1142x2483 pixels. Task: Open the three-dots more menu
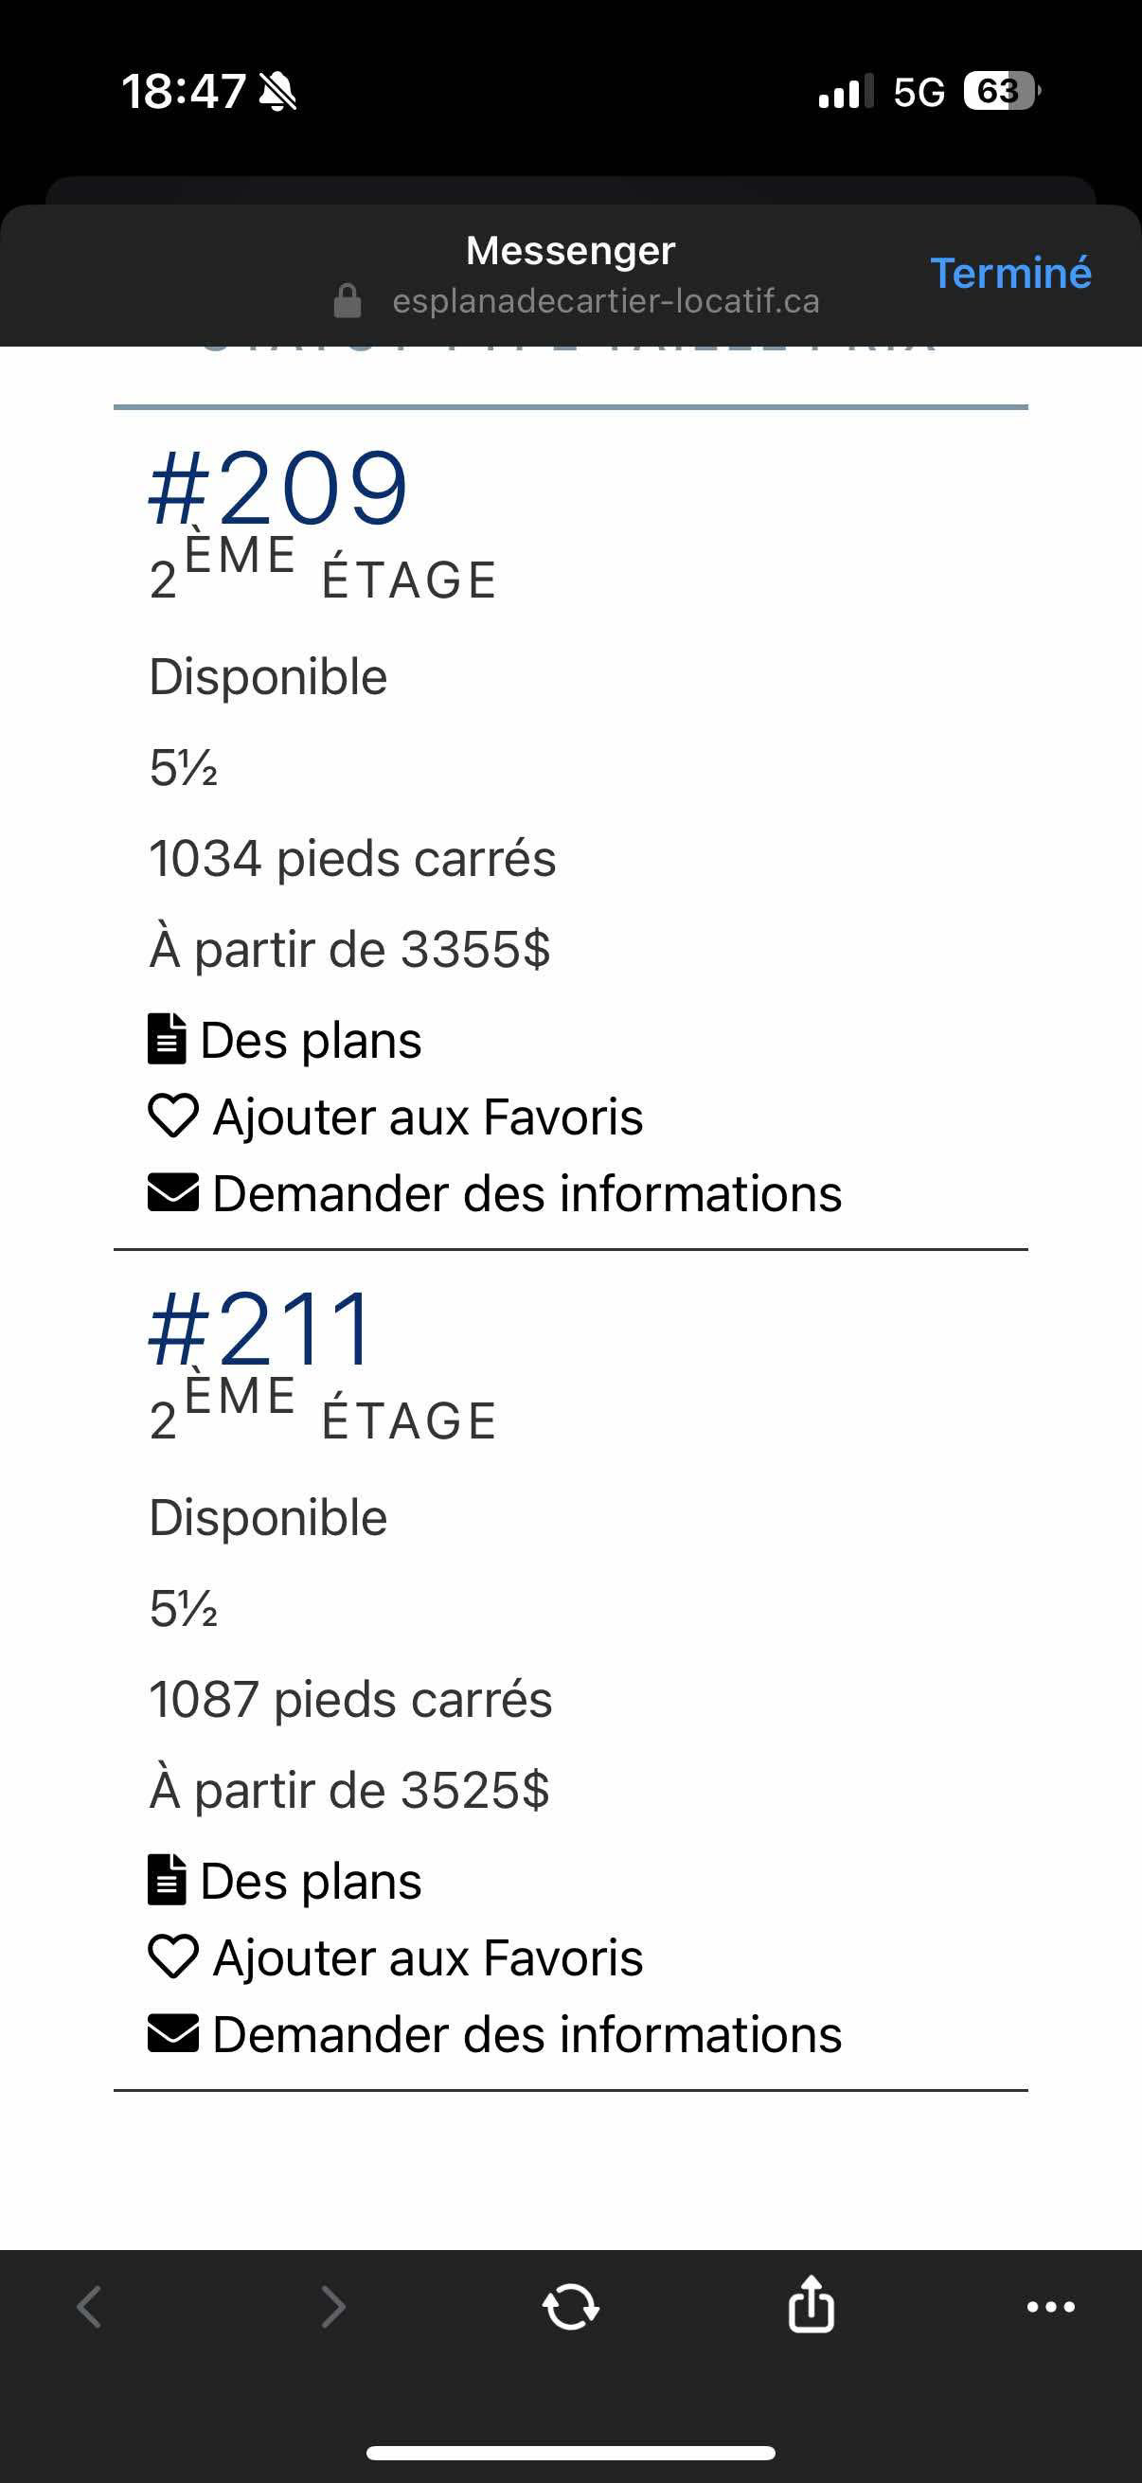(1050, 2307)
